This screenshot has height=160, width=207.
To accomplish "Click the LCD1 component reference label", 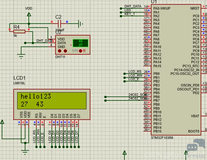I will coord(19,78).
